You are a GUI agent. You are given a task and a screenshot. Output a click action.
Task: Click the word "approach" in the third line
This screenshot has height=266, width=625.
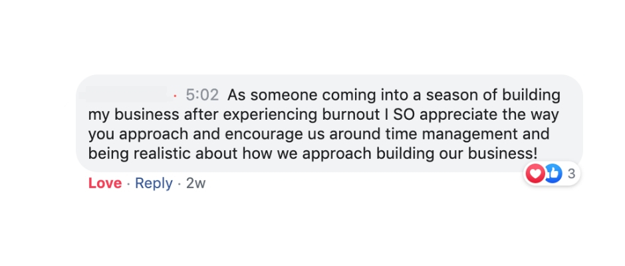[150, 134]
